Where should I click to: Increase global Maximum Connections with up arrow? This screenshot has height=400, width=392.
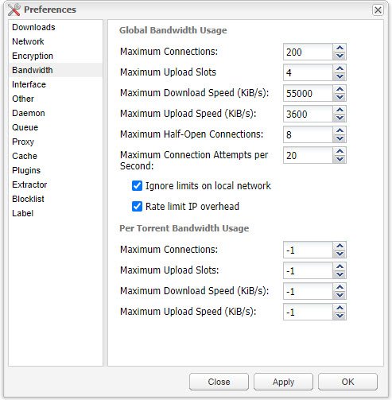(x=340, y=48)
